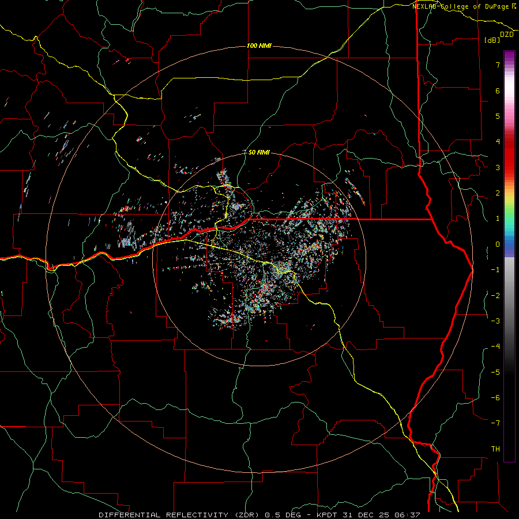Click the legend value 0
Screen dimensions: 519x519
[498, 245]
